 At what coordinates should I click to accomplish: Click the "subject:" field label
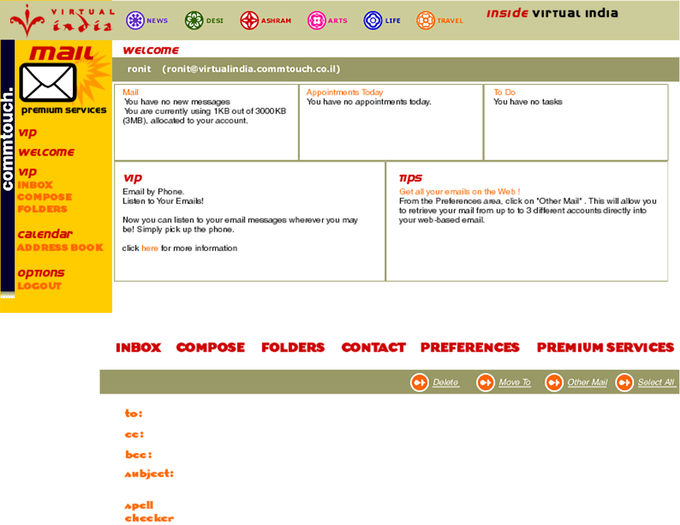point(149,474)
